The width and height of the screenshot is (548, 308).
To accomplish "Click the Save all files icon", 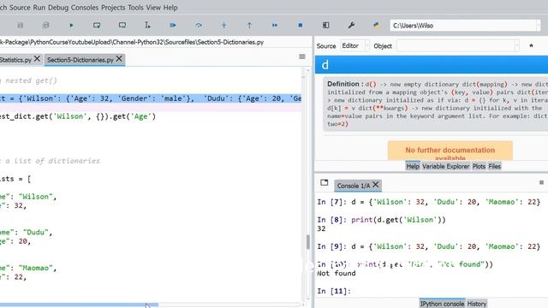I will click(45, 25).
